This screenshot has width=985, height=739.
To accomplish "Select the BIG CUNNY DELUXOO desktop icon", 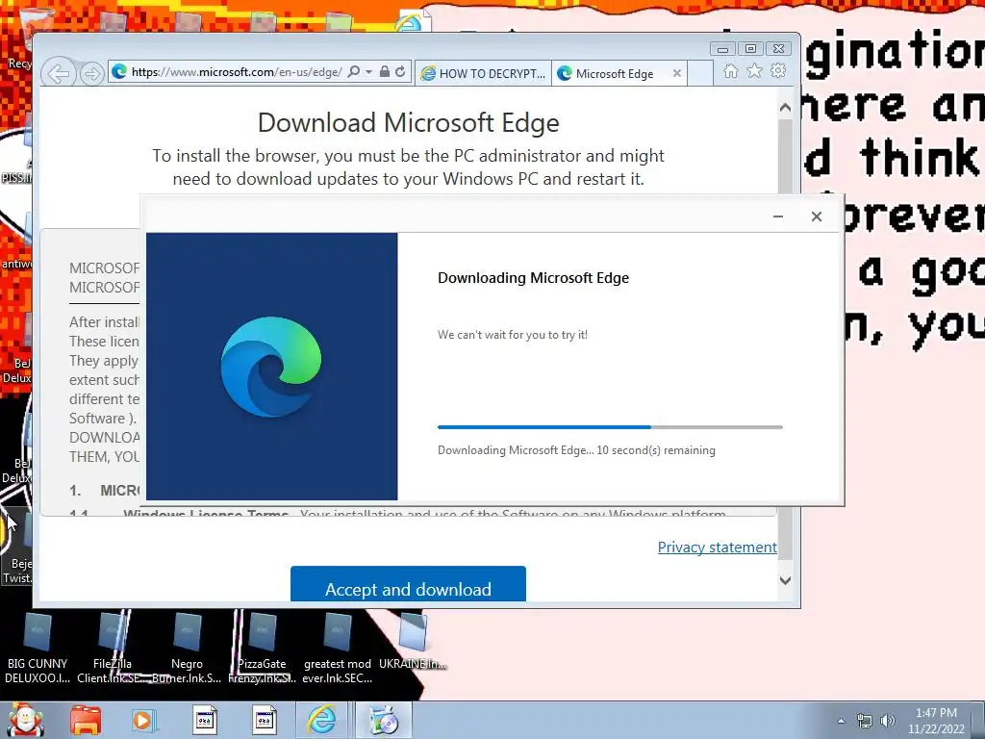I will (38, 650).
